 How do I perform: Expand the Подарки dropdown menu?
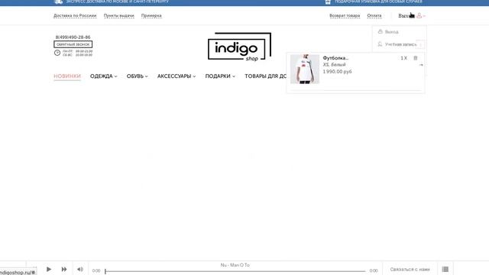click(220, 76)
